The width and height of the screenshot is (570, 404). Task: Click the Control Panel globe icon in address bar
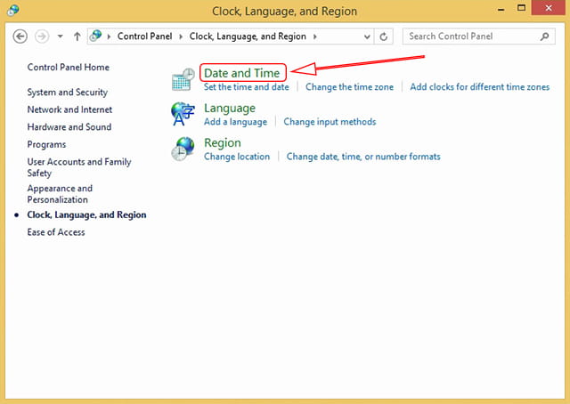tap(95, 36)
